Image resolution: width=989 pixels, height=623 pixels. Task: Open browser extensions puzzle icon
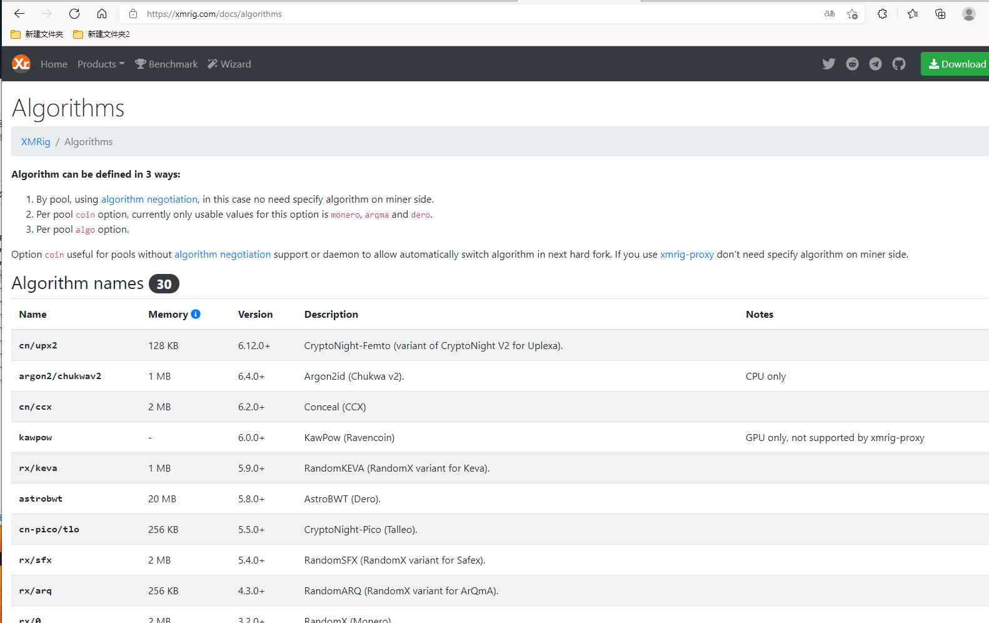click(882, 14)
